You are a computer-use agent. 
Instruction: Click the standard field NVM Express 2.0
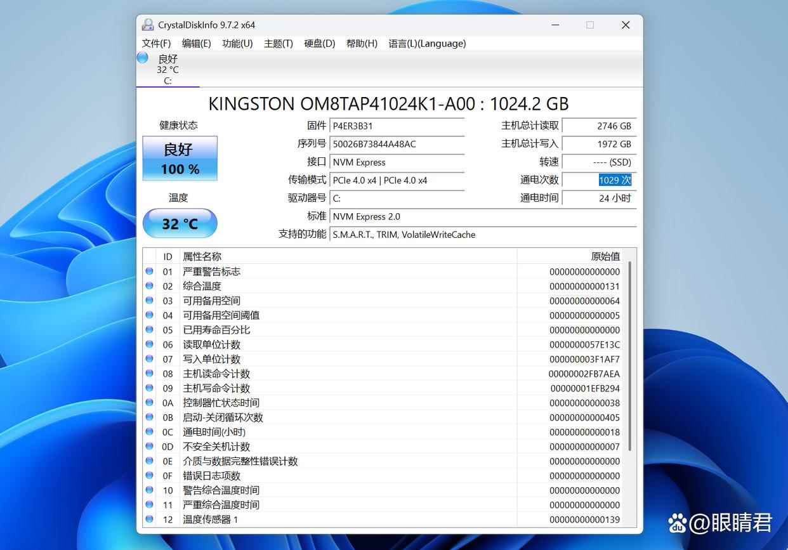pyautogui.click(x=483, y=216)
